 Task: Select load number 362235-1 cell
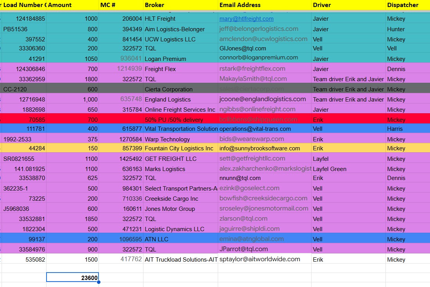pyautogui.click(x=24, y=188)
